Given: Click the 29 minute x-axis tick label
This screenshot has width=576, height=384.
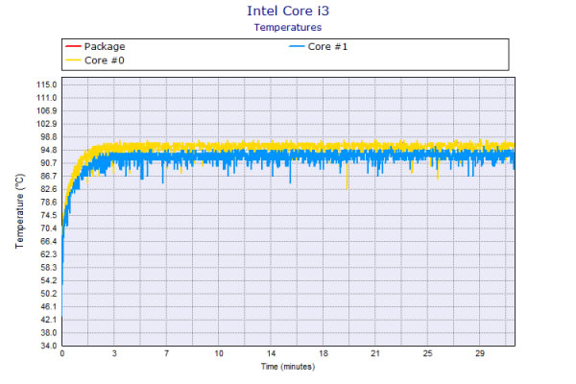Looking at the screenshot, I should [480, 353].
